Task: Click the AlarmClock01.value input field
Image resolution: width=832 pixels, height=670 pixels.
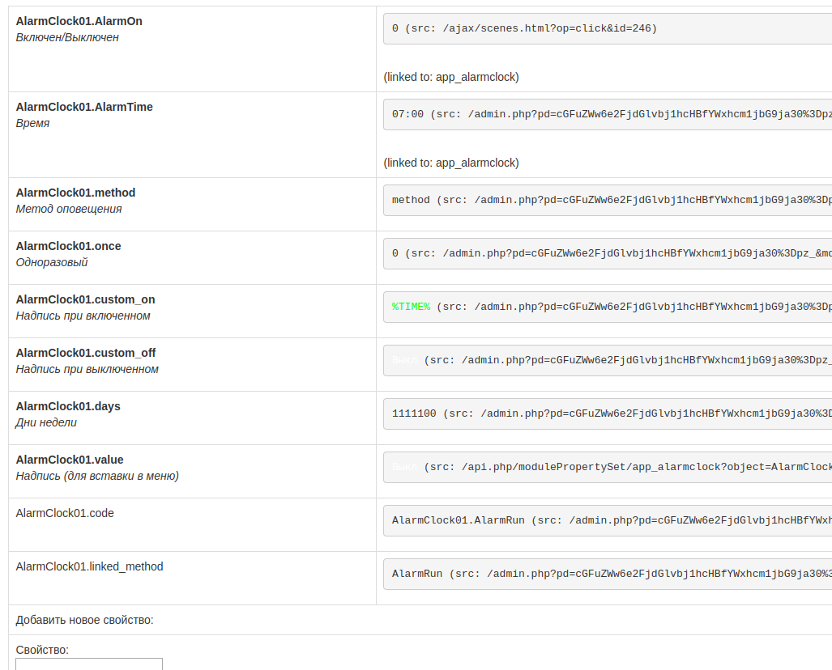Action: (x=608, y=467)
